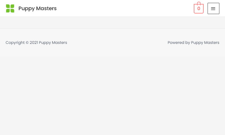
Task: Click the word "Copyright" in the footer
Action: (x=15, y=43)
